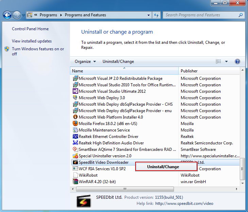Click the Control Panel address bar icon

tap(30, 15)
